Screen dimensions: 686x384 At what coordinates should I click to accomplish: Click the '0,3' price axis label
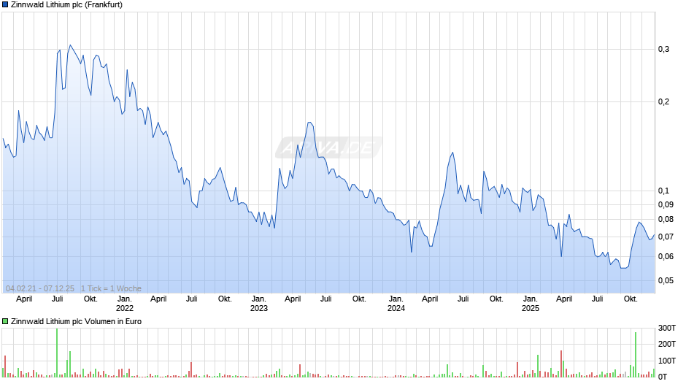663,49
